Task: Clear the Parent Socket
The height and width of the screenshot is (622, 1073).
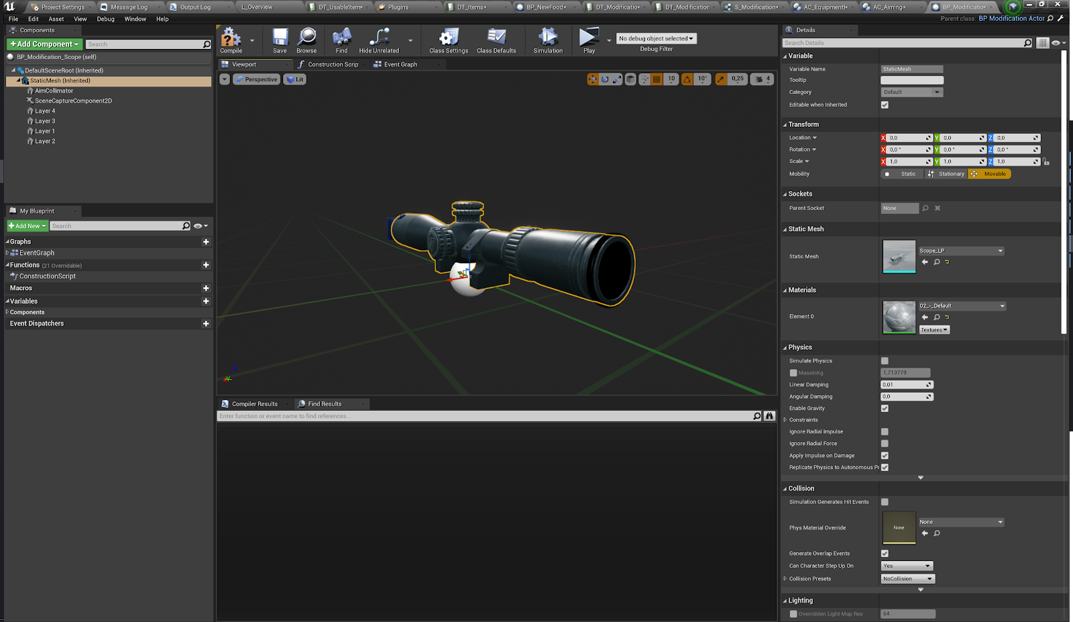Action: click(938, 208)
